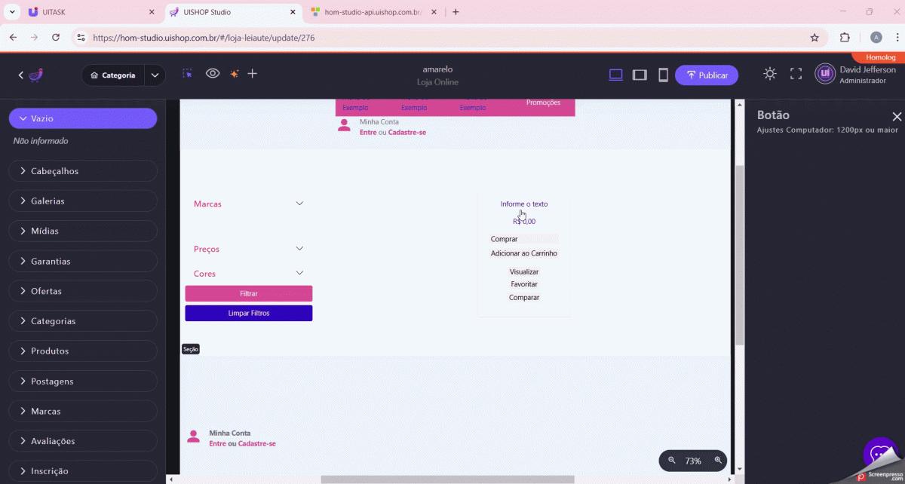This screenshot has width=905, height=484.
Task: Click the selection cursor tool icon
Action: (x=187, y=74)
